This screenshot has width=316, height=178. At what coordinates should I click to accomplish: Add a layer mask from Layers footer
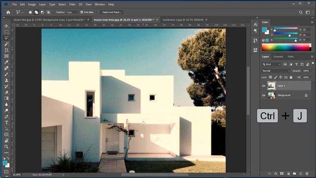click(x=282, y=174)
